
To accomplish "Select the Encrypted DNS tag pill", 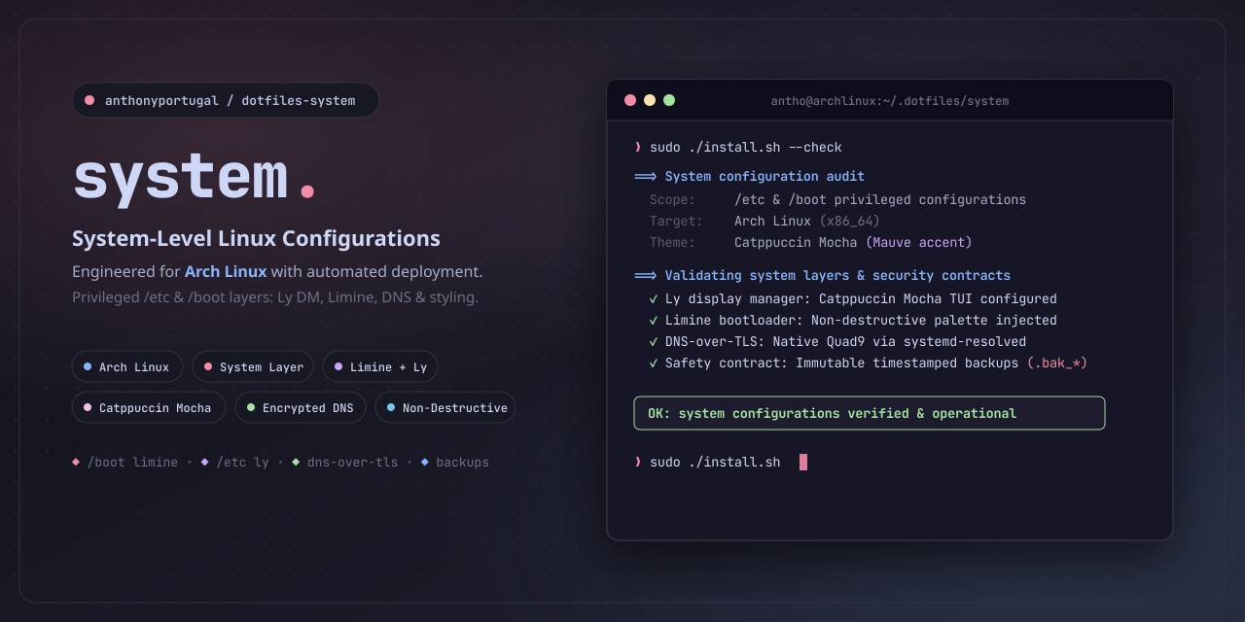I will [301, 407].
